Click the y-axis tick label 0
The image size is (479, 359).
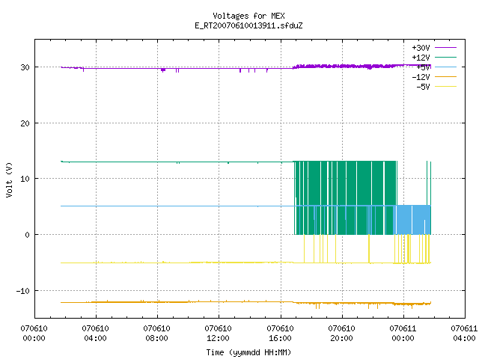(x=28, y=235)
